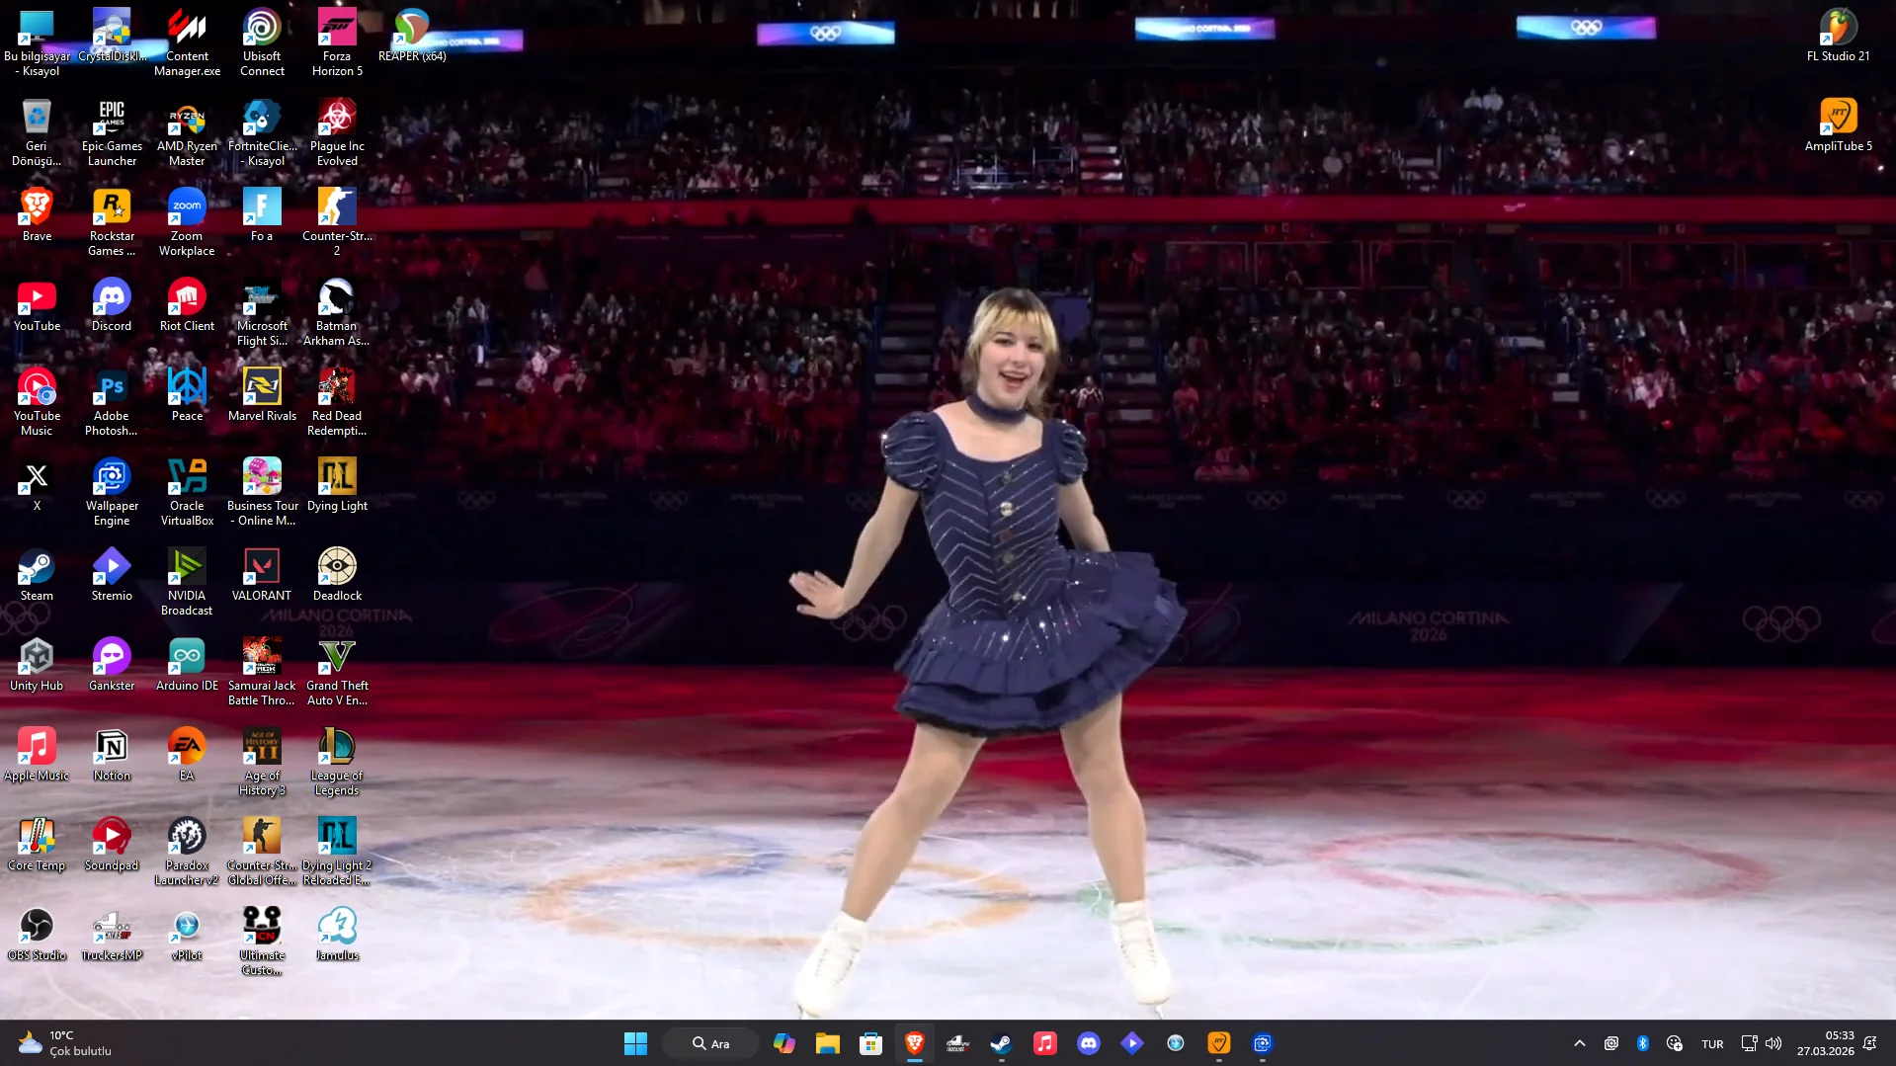Viewport: 1896px width, 1066px height.
Task: Launch the VALORANT desktop shortcut
Action: pyautogui.click(x=261, y=568)
